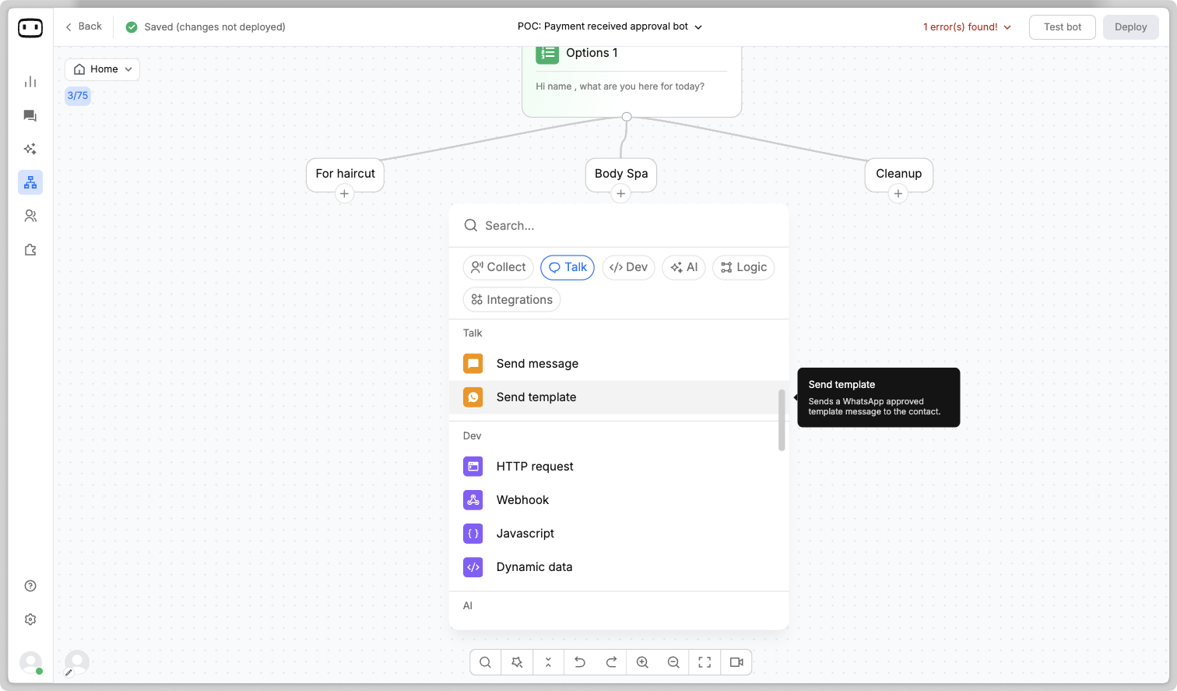
Task: Filter blocks by Dev
Action: [x=628, y=267]
